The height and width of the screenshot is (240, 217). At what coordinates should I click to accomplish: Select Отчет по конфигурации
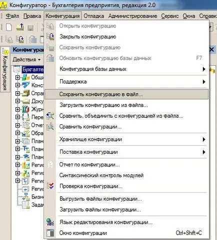tap(126, 165)
